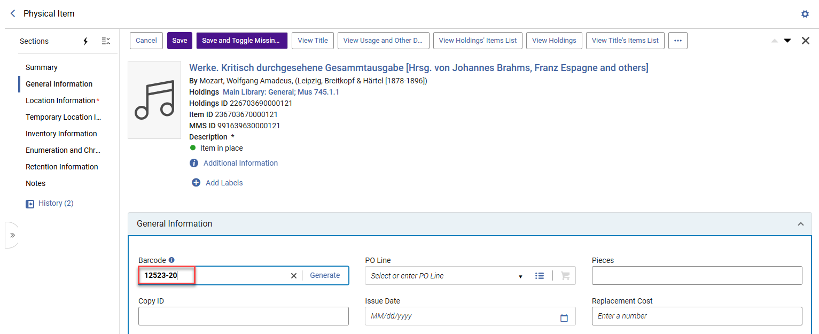
Task: Open the PO Line list picker icon
Action: click(540, 276)
